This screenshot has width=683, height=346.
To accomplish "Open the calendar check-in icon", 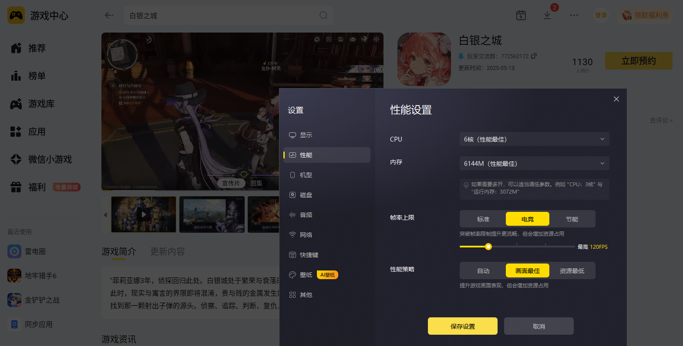I will (521, 15).
